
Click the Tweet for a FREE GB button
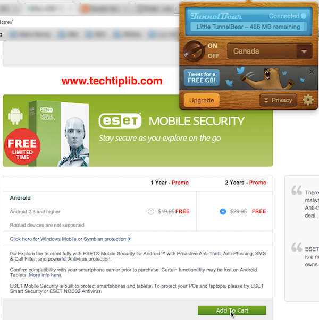point(202,77)
